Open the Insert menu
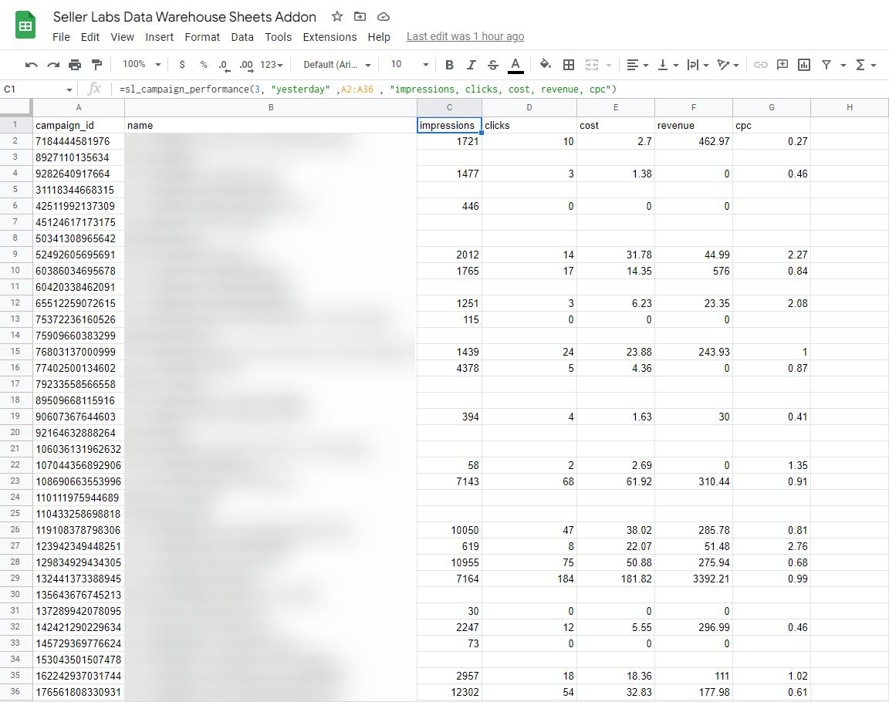This screenshot has height=702, width=889. pos(159,37)
